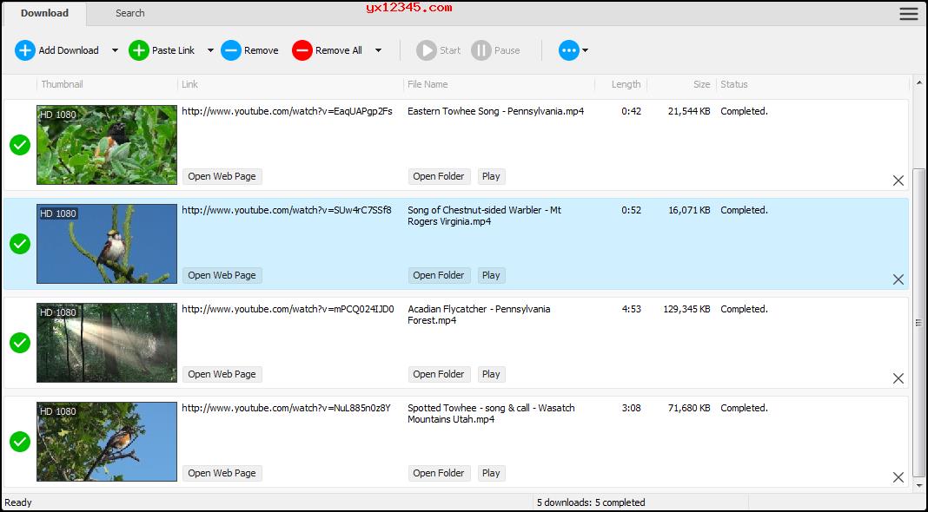
Task: Click the 129,345 KB size value
Action: click(x=686, y=309)
